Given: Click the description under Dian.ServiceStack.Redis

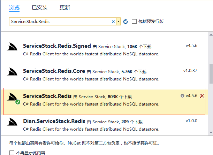Looking at the screenshot, I should click(x=91, y=129).
